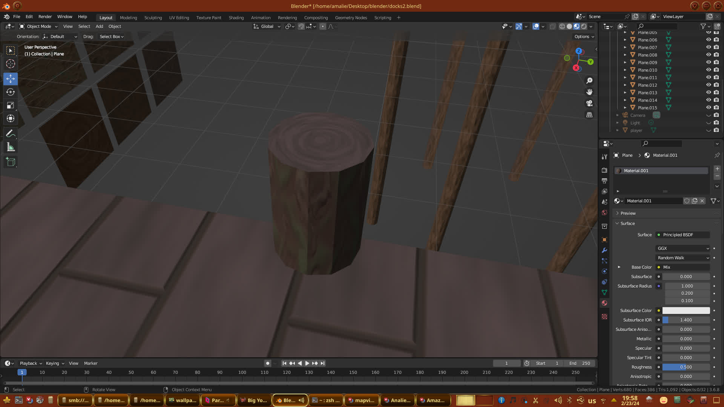Click the viewport Options button
Screen dimensions: 724x407
point(584,37)
